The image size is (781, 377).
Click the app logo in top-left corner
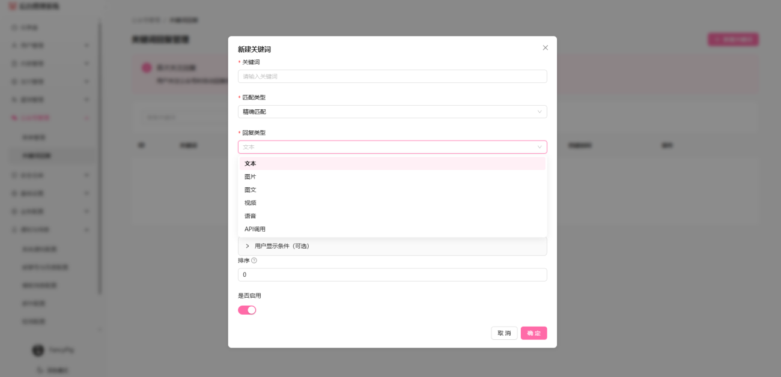pos(12,6)
